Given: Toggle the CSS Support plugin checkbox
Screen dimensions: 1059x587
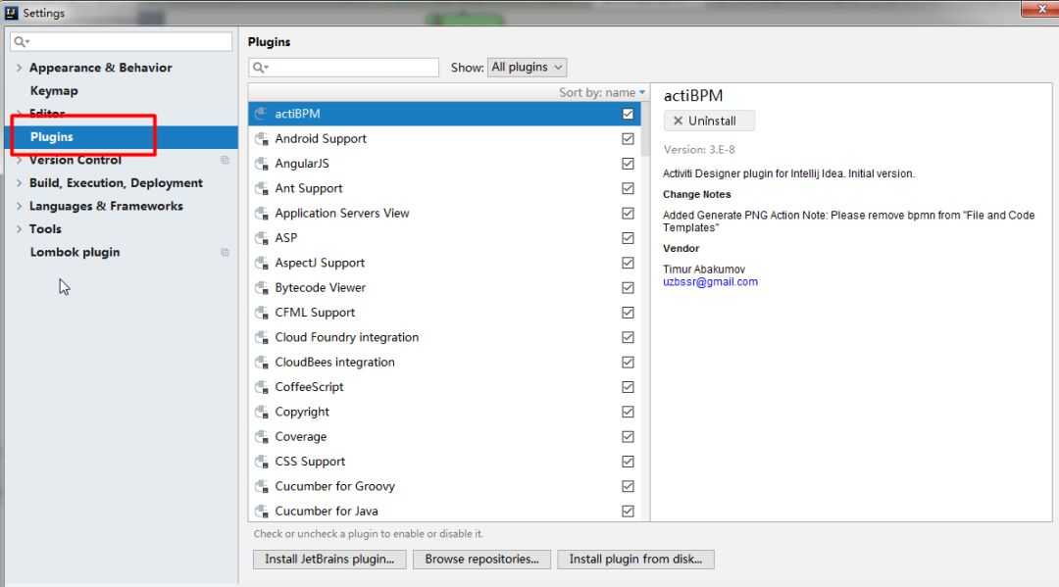Looking at the screenshot, I should 629,462.
